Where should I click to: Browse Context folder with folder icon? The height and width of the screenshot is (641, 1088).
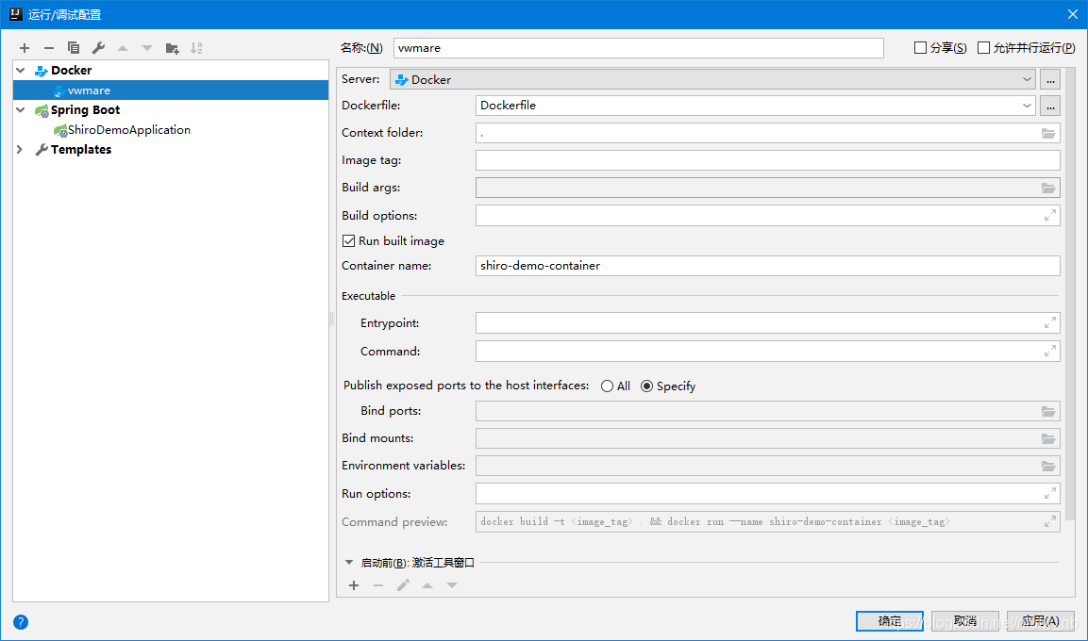click(1048, 133)
